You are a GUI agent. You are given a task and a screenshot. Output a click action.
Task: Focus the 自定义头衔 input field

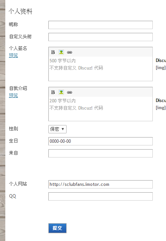click(x=101, y=37)
